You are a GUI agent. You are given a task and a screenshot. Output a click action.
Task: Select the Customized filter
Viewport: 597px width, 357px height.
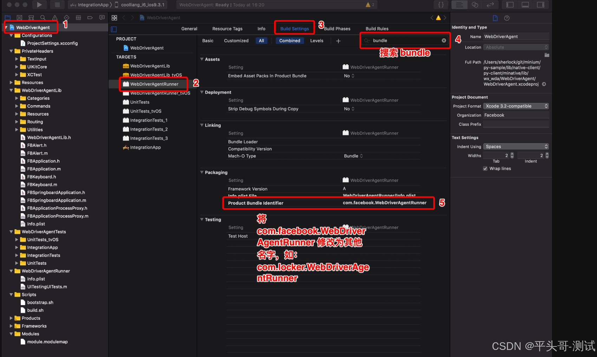coord(236,41)
